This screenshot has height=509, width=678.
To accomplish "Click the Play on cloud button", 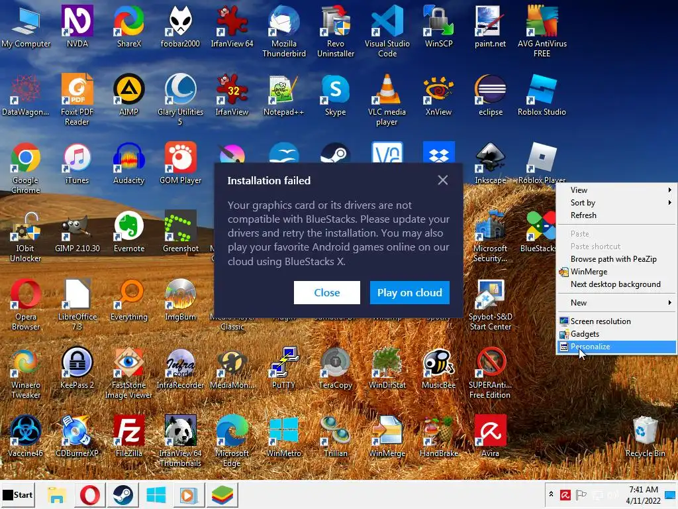I will click(x=409, y=292).
